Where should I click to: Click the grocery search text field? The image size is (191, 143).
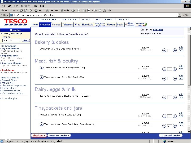[12, 40]
